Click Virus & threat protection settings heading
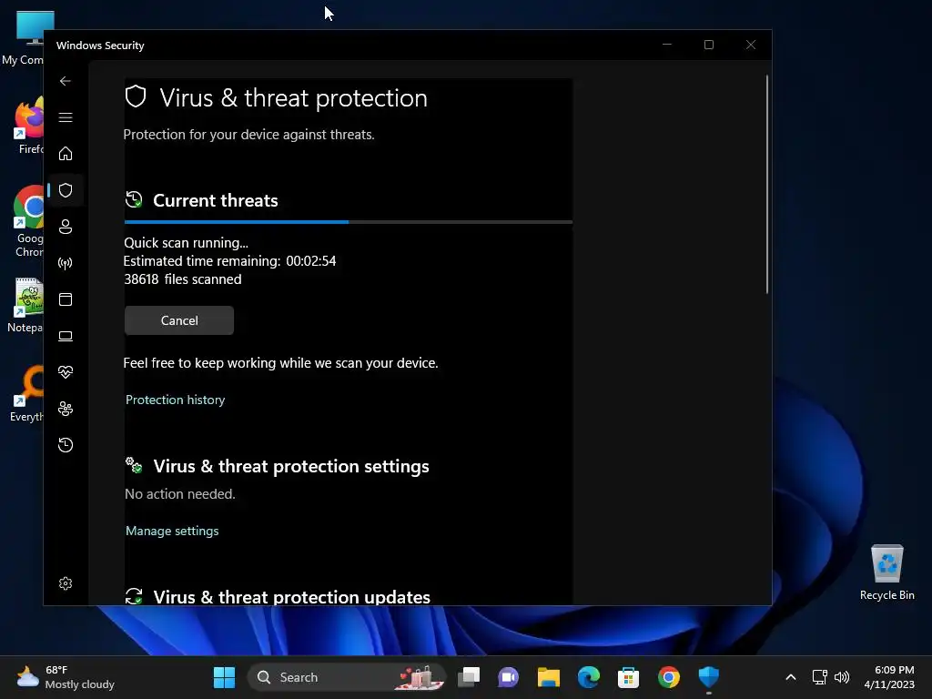This screenshot has width=932, height=699. pos(291,467)
